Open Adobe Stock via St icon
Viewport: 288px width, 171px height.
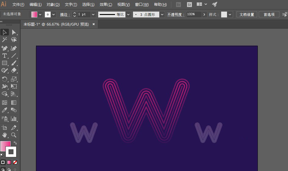tap(189, 5)
